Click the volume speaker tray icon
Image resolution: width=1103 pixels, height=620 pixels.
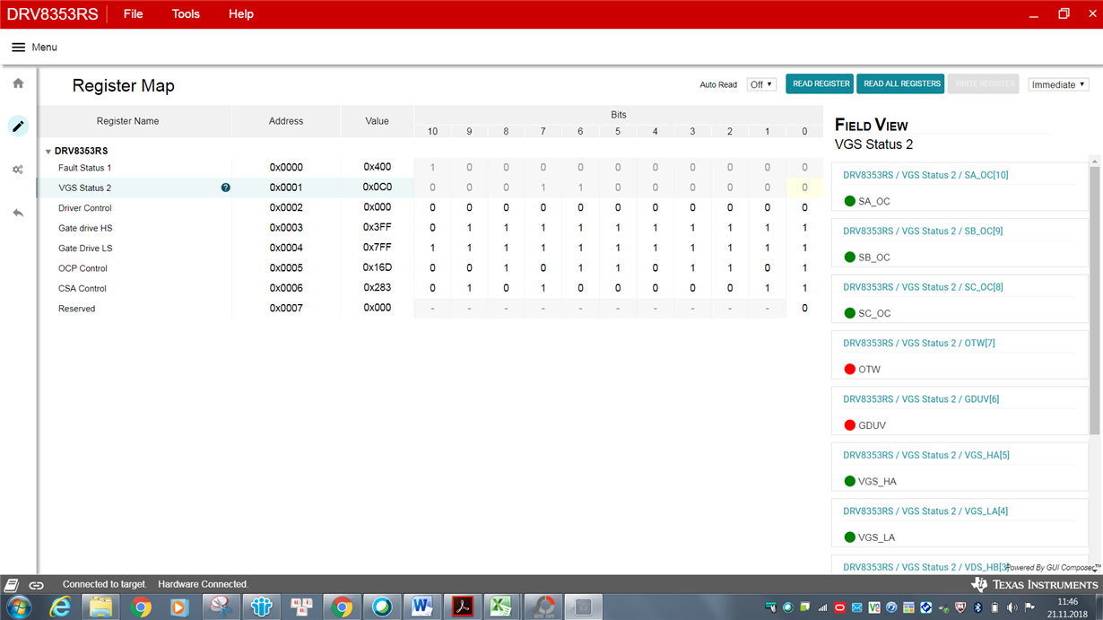[x=1013, y=607]
